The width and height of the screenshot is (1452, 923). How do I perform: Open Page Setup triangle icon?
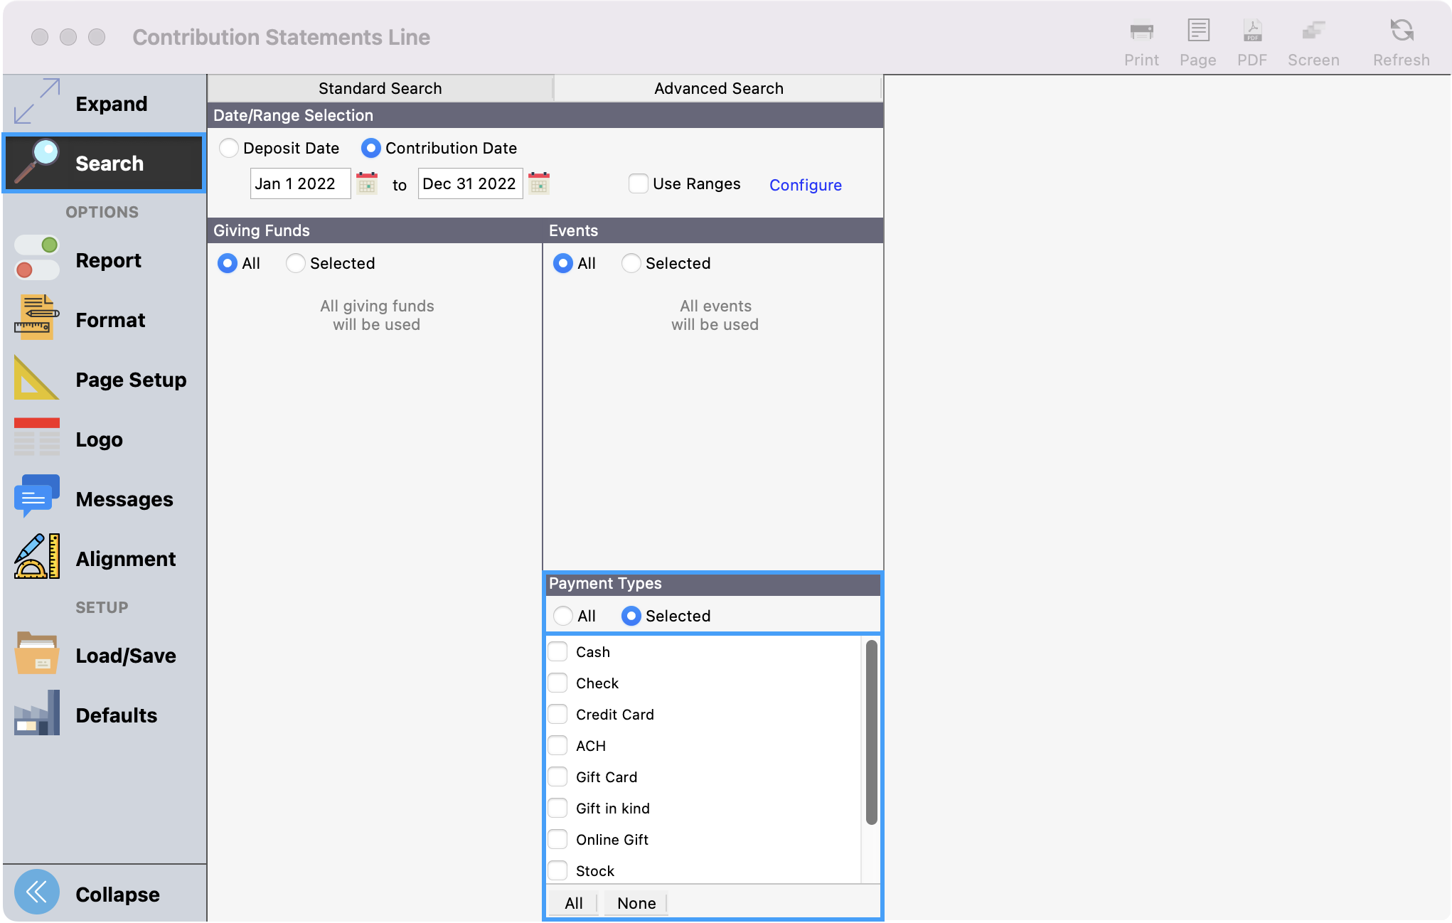pyautogui.click(x=37, y=378)
